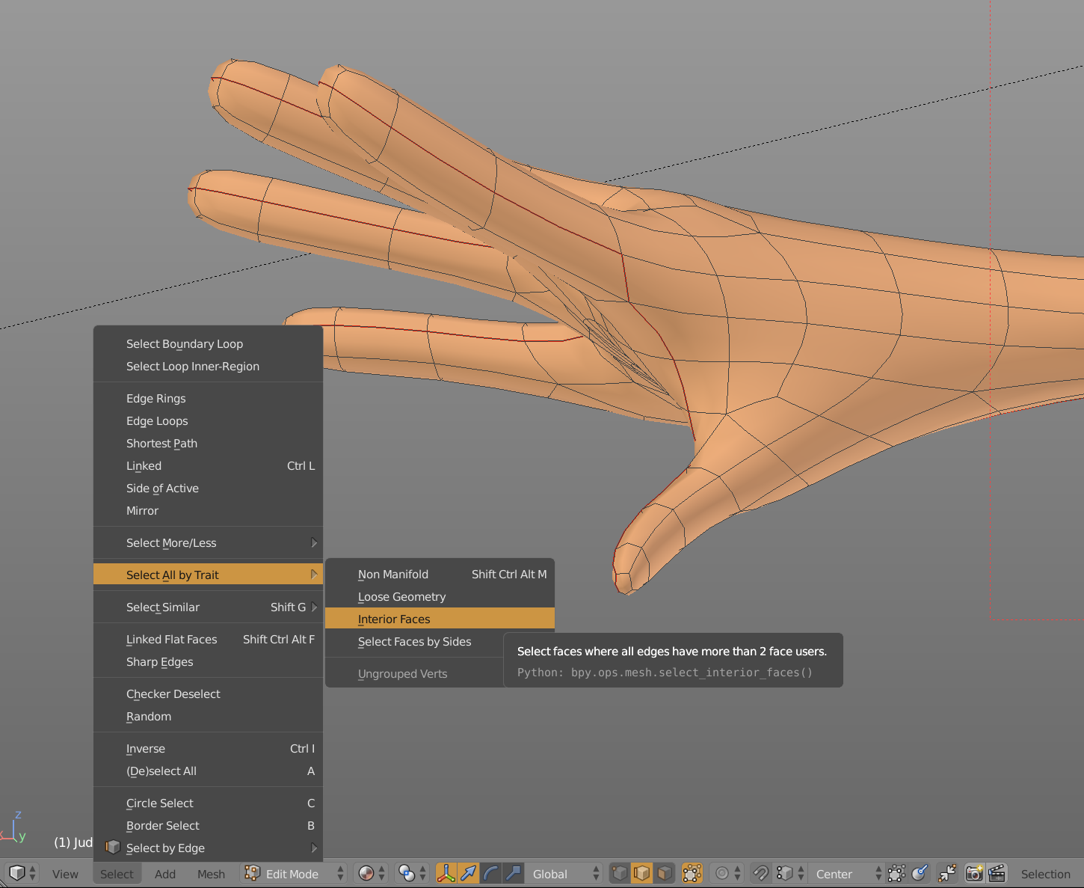Toggle the icon right of snap-onto-itself
Viewport: 1084px width, 888px height.
[920, 873]
